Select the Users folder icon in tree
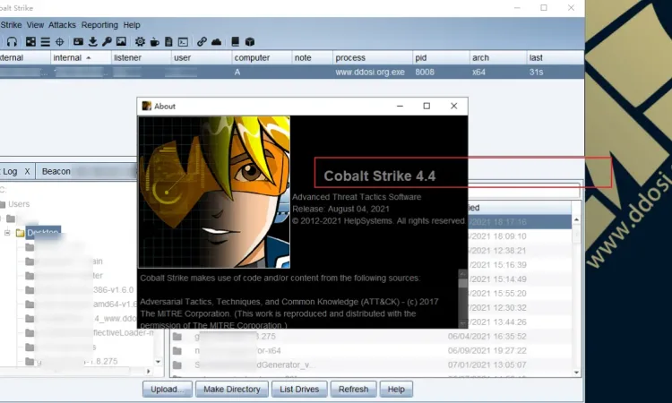Viewport: 672px width, 403px height. (x=3, y=204)
